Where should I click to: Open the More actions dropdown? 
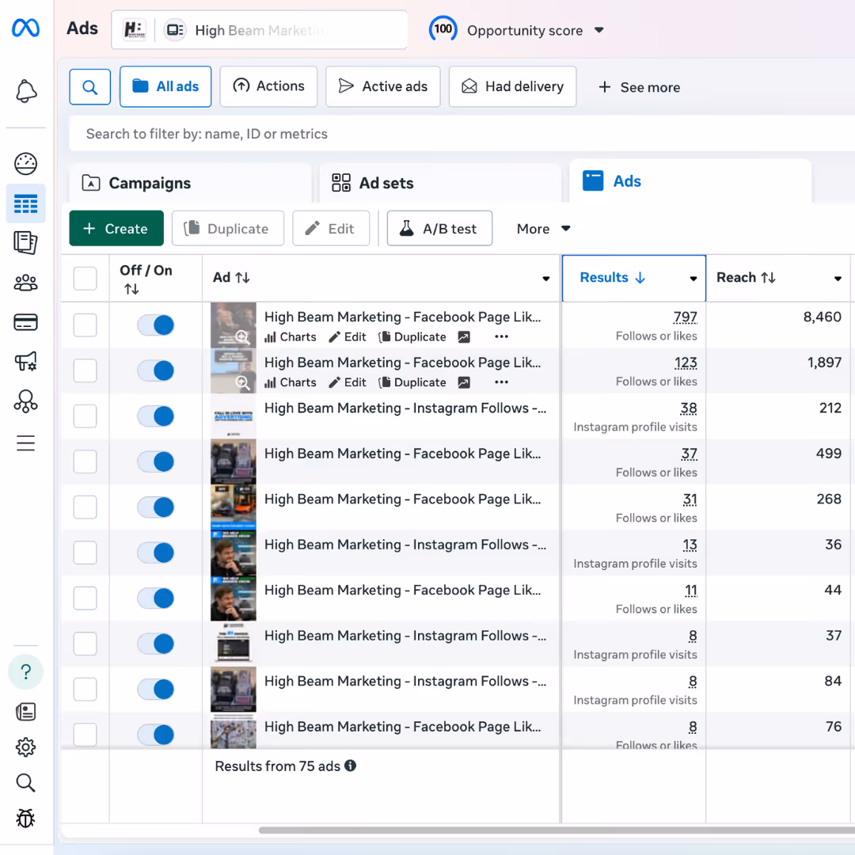[x=543, y=229]
